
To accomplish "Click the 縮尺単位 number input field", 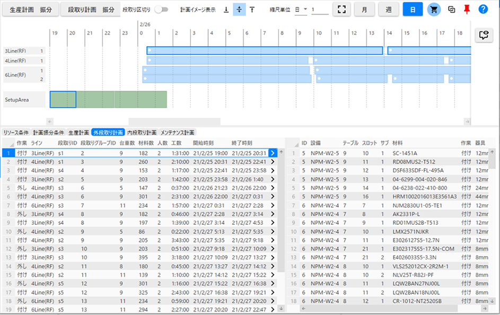I will coord(320,10).
